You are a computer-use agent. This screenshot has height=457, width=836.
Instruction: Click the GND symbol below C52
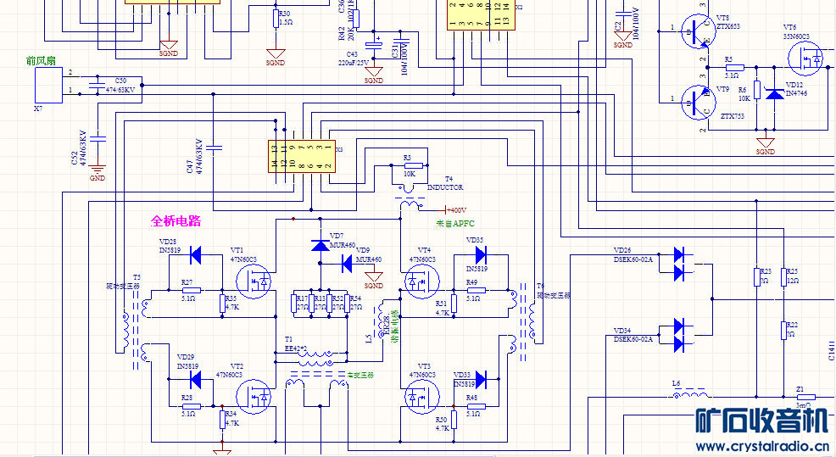(98, 172)
